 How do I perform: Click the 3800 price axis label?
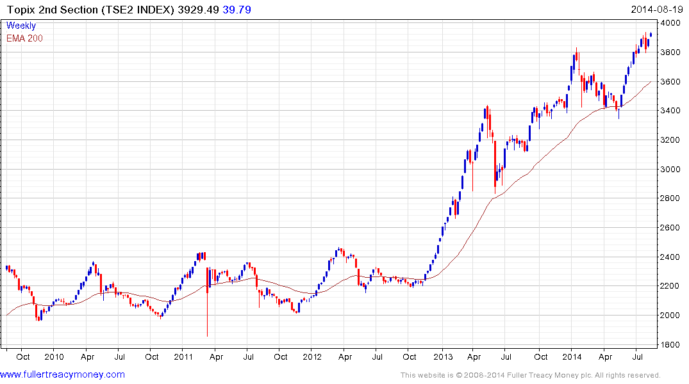point(670,52)
